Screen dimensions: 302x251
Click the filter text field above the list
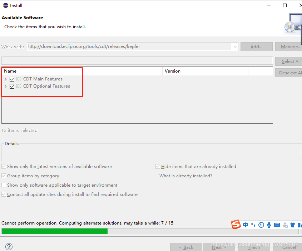pyautogui.click(x=137, y=60)
